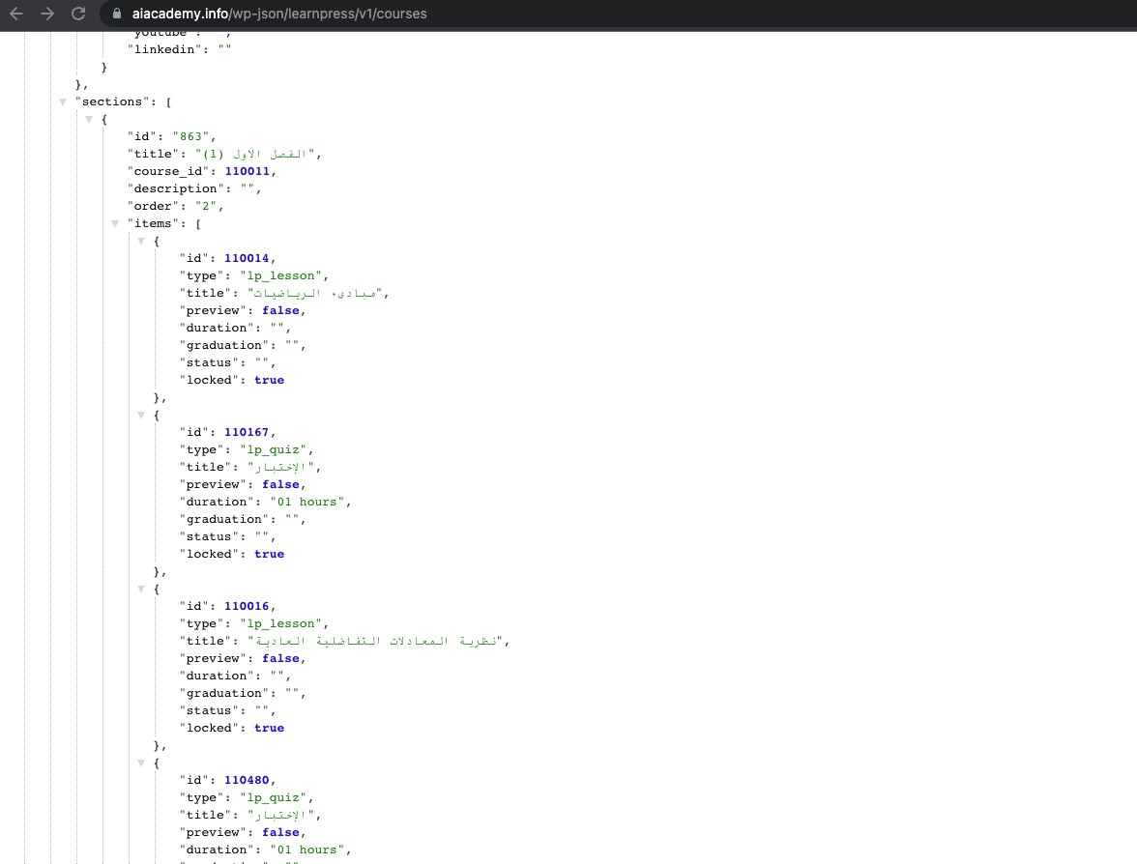Viewport: 1137px width, 864px height.
Task: Collapse the section object above id 863
Action: tap(89, 120)
